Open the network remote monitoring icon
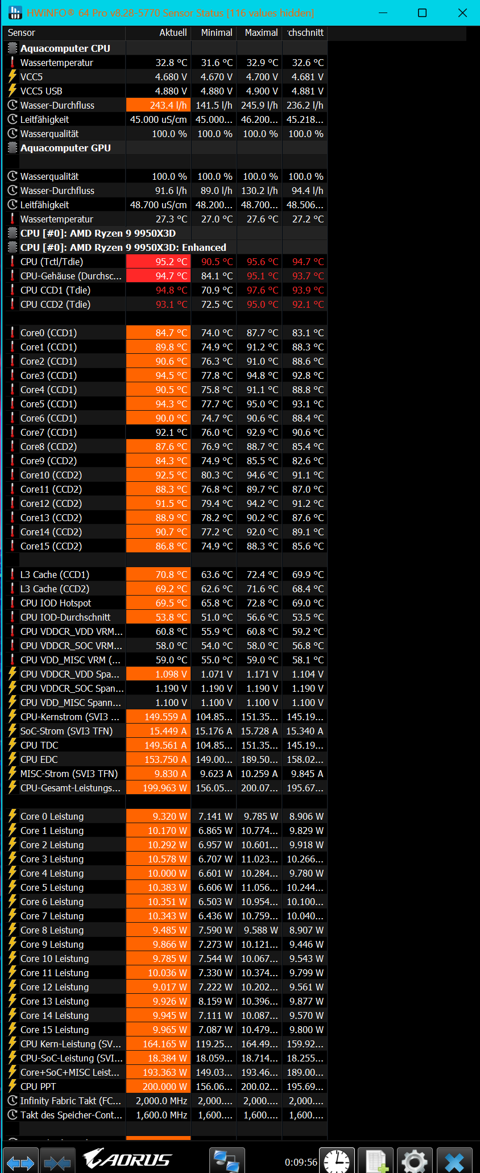 coord(227,1160)
